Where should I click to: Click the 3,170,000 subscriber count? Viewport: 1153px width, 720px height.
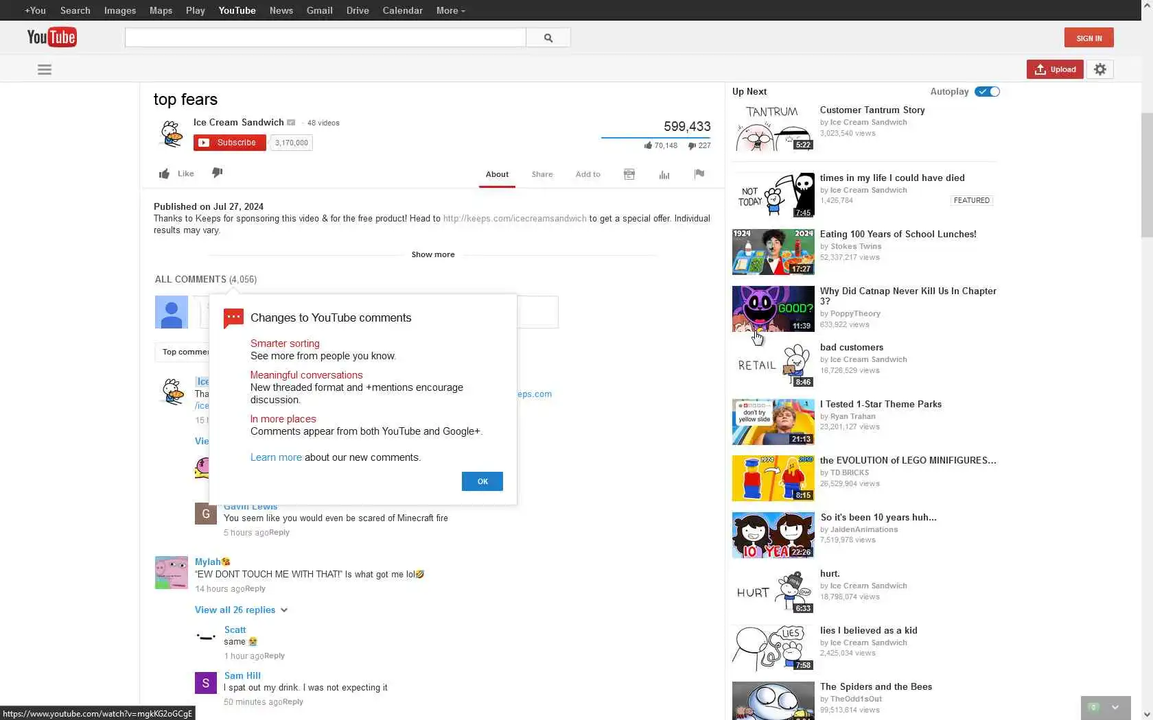tap(292, 143)
